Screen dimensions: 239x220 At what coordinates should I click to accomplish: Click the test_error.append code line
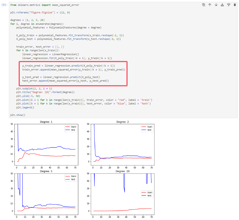click(65, 81)
